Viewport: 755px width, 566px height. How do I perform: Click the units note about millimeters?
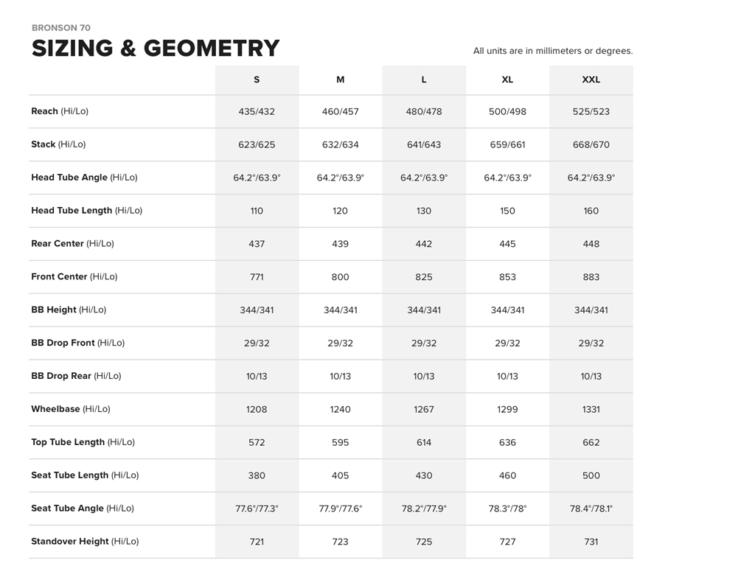[x=553, y=52]
